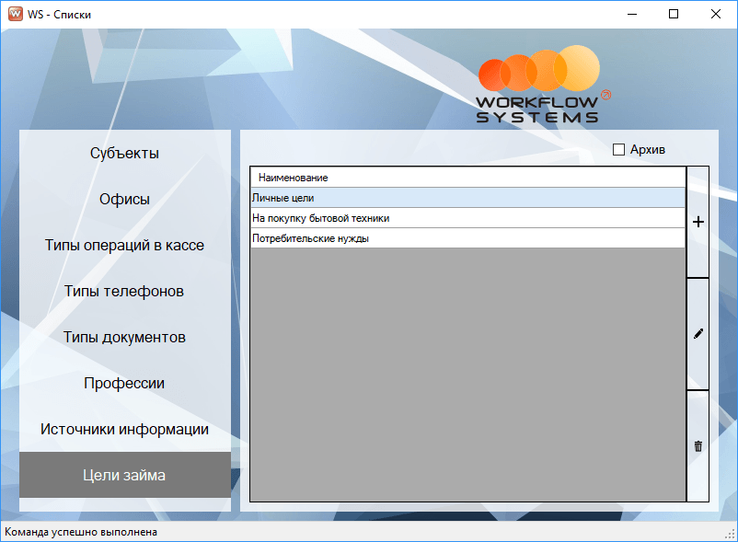Image resolution: width=738 pixels, height=542 pixels.
Task: Open the Профессии section
Action: coord(125,384)
